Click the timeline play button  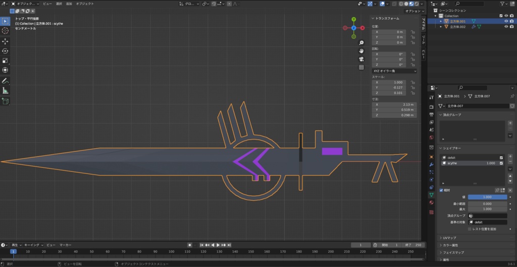pos(218,245)
